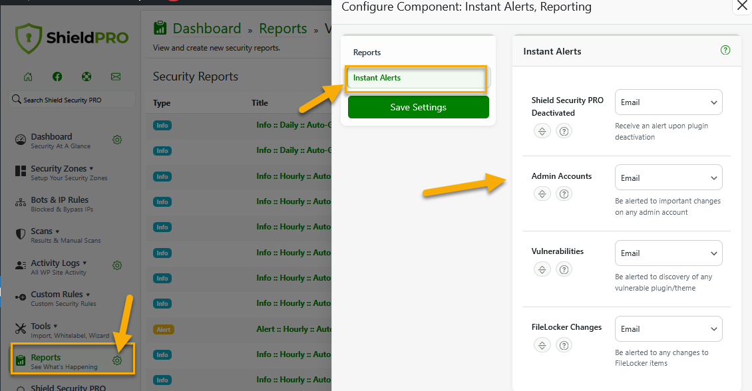Open Reports in sidebar menu
Viewport: 752px width, 391px height.
(x=45, y=358)
